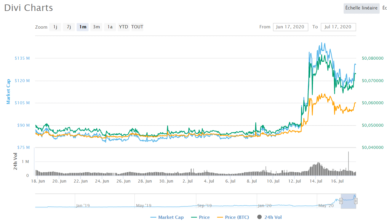Click the highlighted navigator selection window
The height and width of the screenshot is (223, 387).
tap(348, 201)
